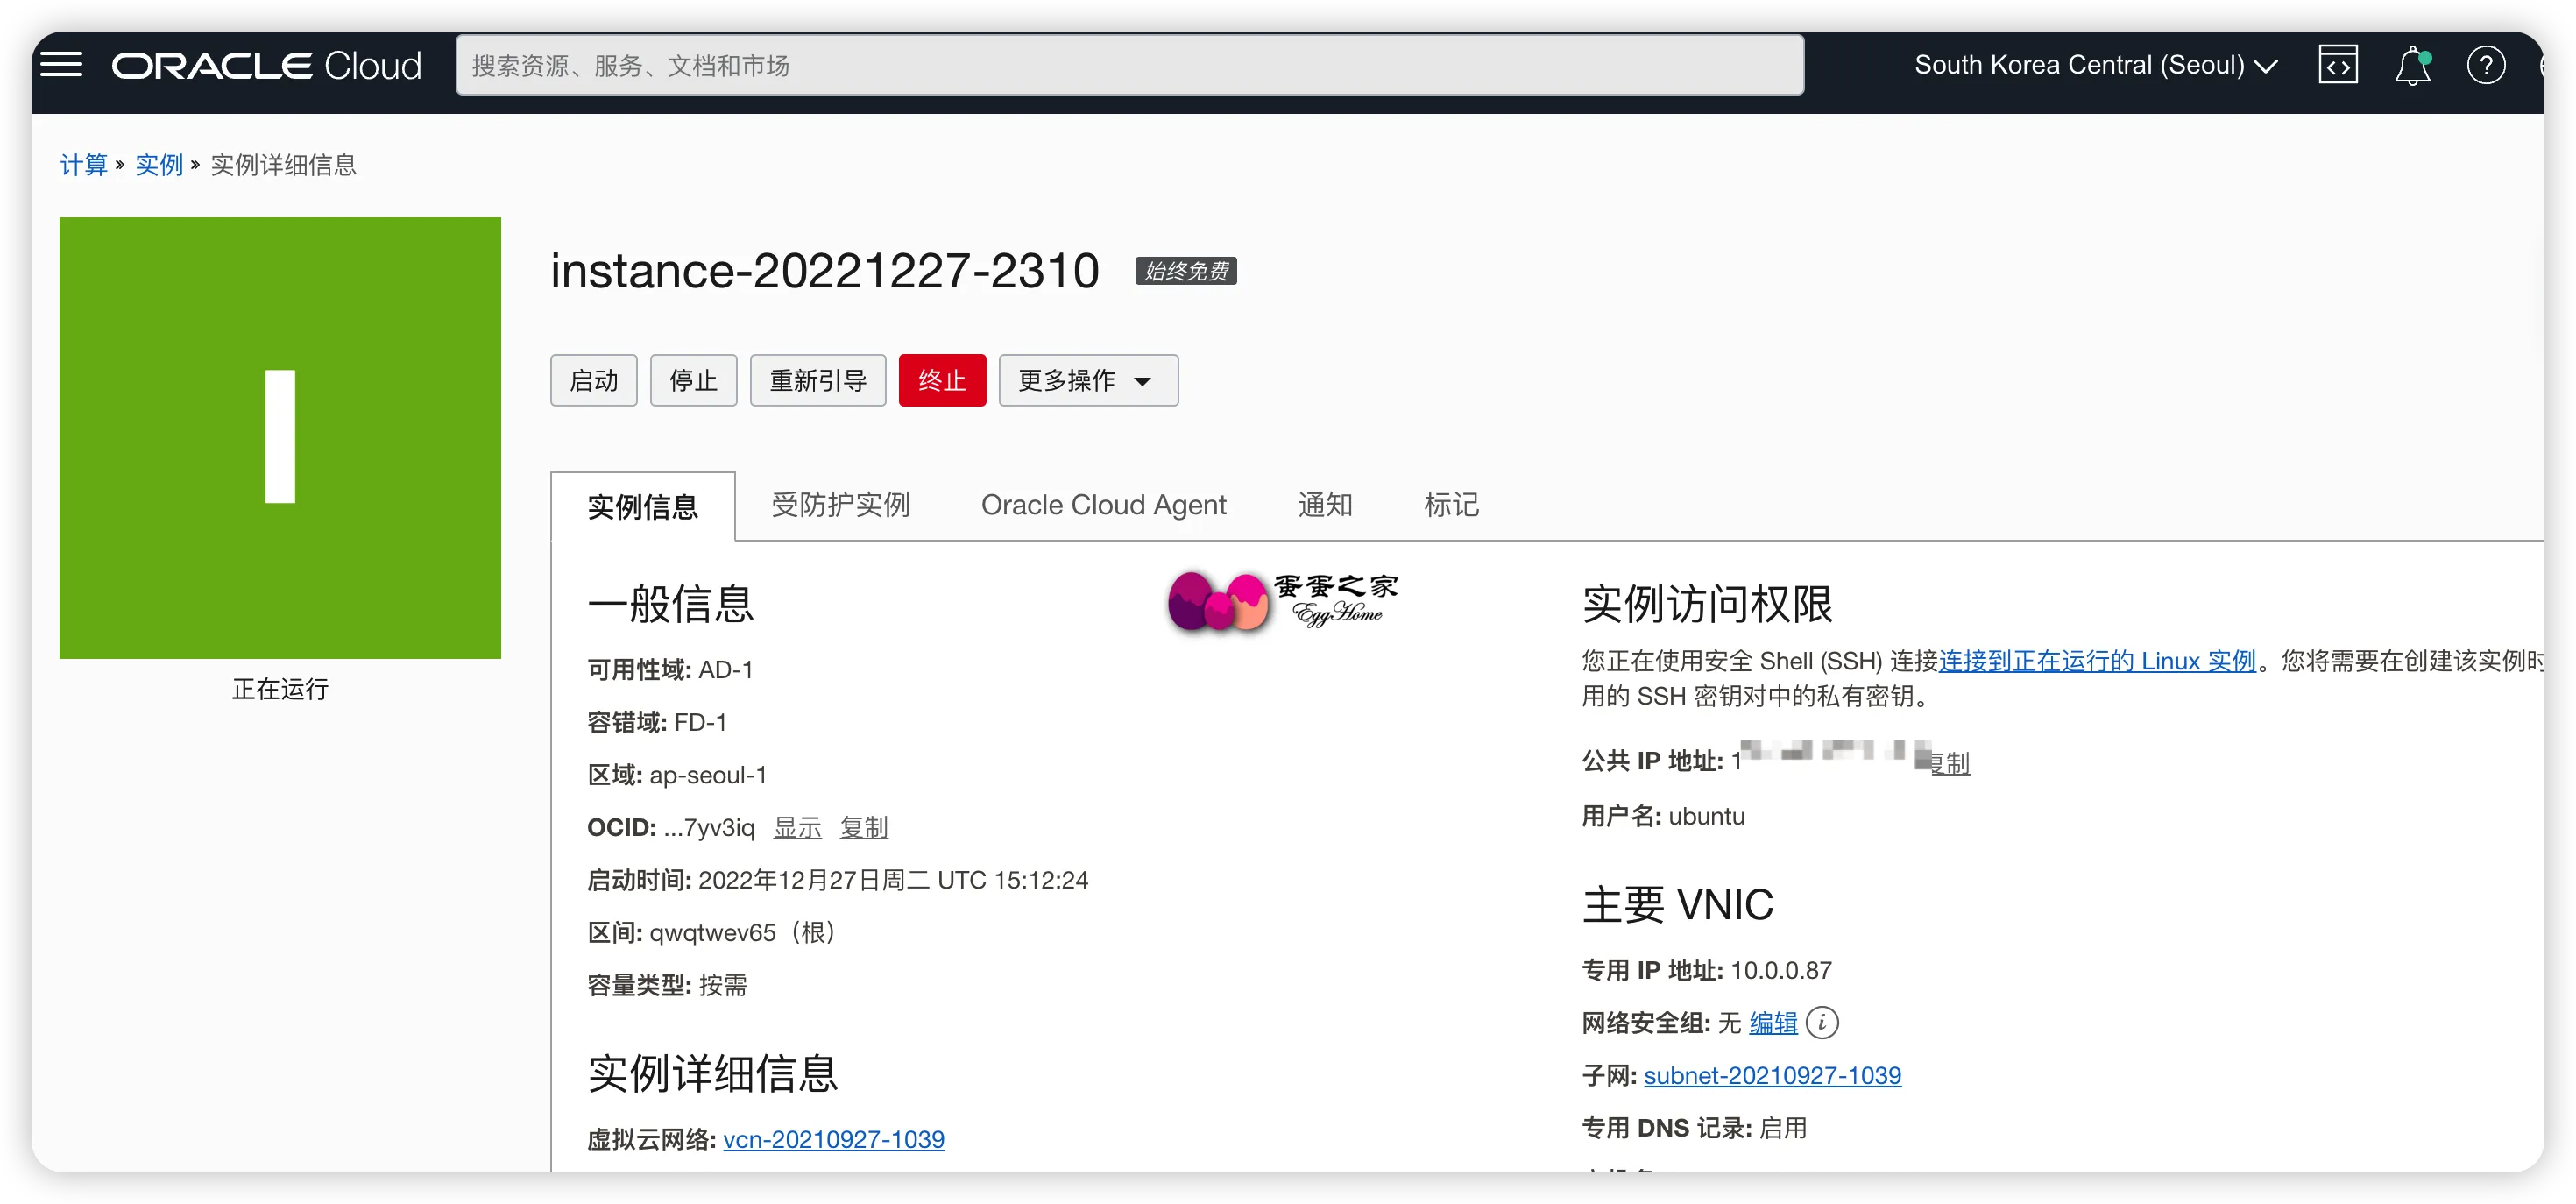Click the 重新引导 button
2576x1204 pixels.
coord(817,381)
